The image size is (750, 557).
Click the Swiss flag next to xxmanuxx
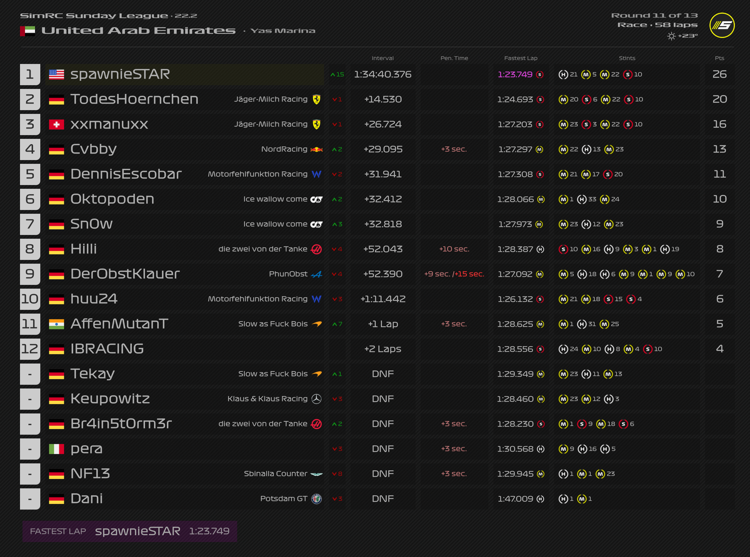tap(57, 124)
